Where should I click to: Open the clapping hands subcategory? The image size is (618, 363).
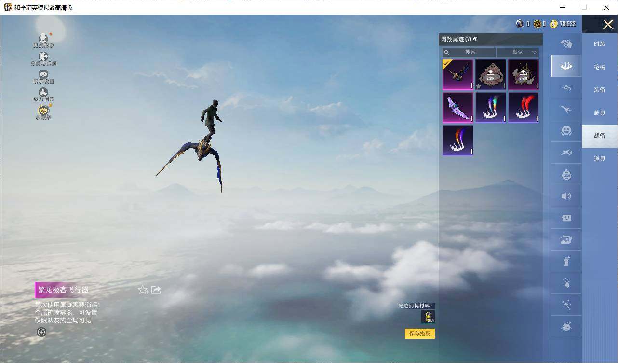point(566,283)
